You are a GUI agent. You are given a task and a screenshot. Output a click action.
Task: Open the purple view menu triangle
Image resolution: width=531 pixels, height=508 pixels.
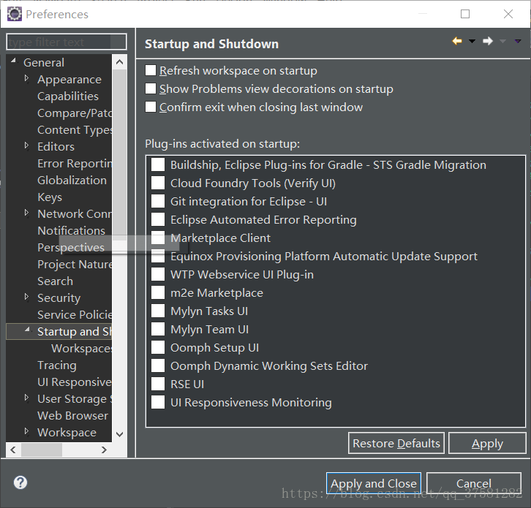[517, 41]
